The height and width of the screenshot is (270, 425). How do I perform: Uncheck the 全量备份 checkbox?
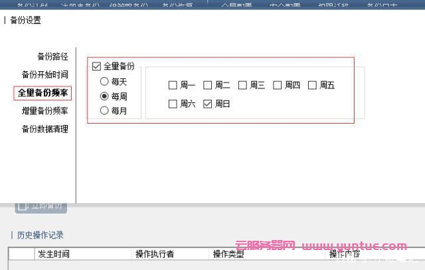[96, 67]
